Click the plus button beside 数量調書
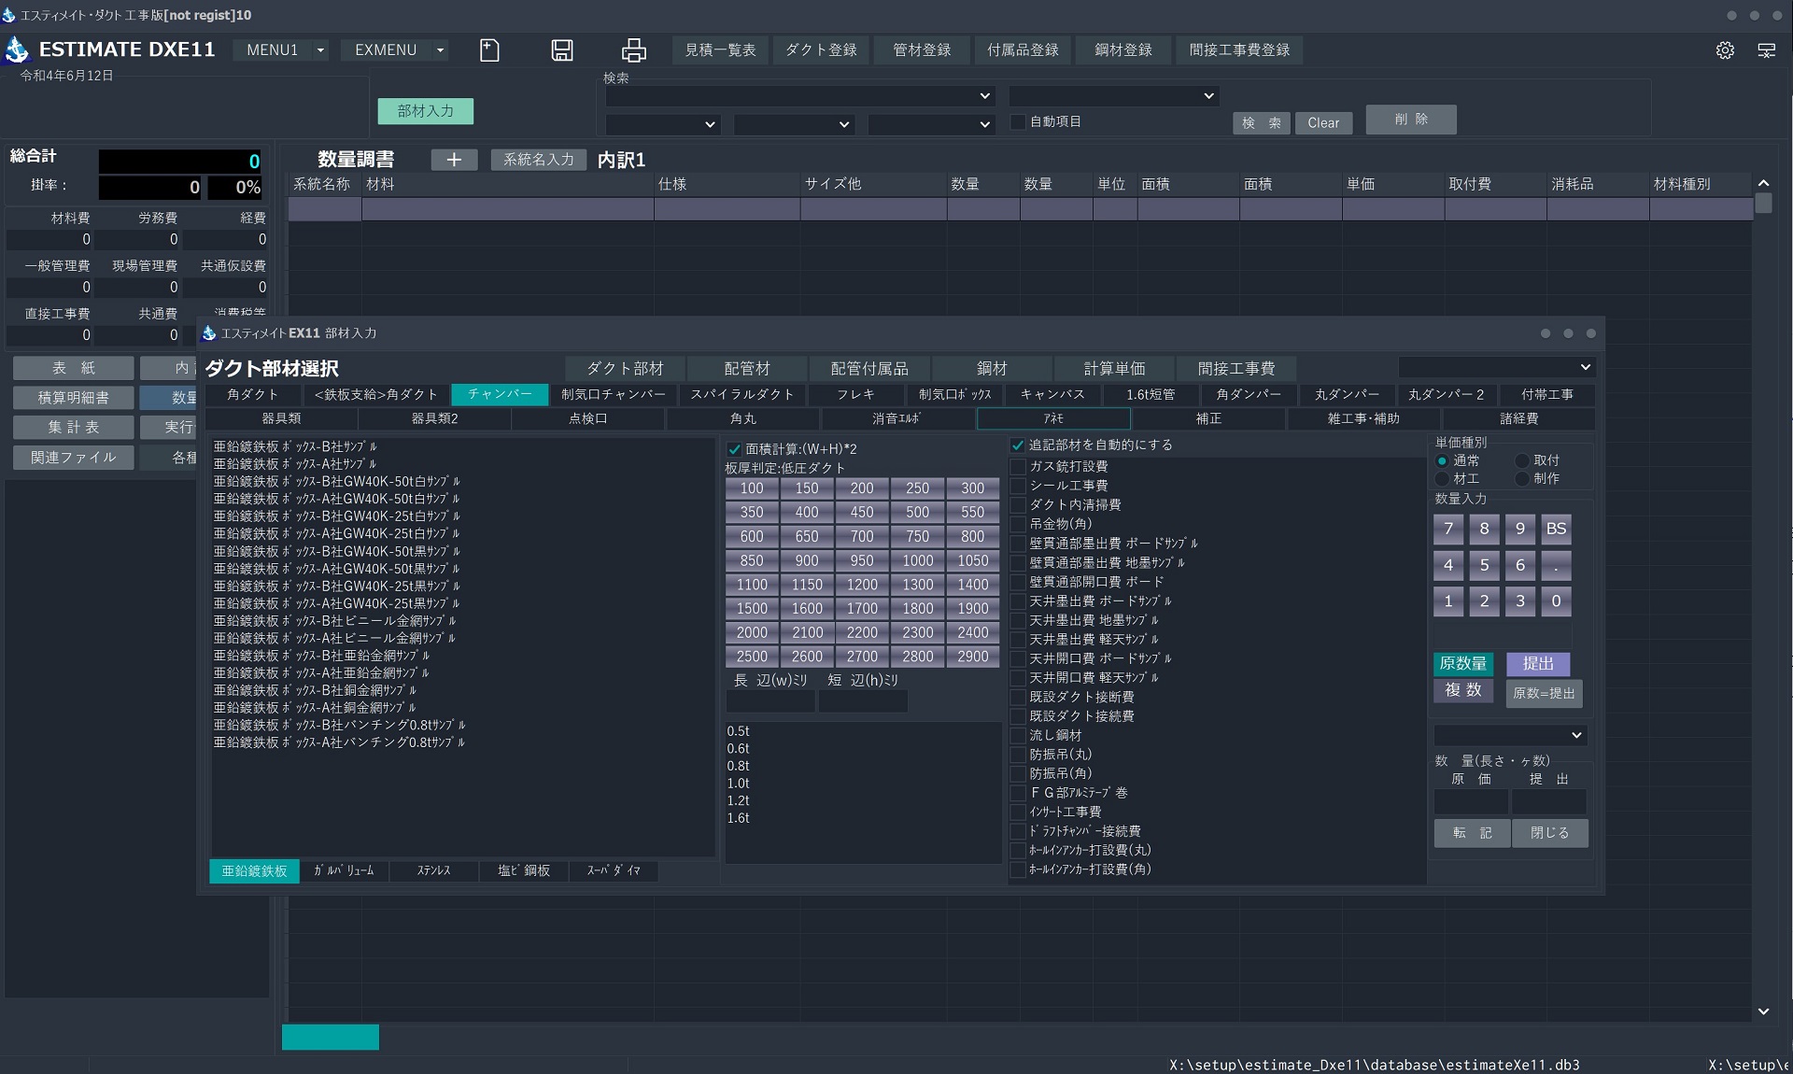 [x=454, y=160]
